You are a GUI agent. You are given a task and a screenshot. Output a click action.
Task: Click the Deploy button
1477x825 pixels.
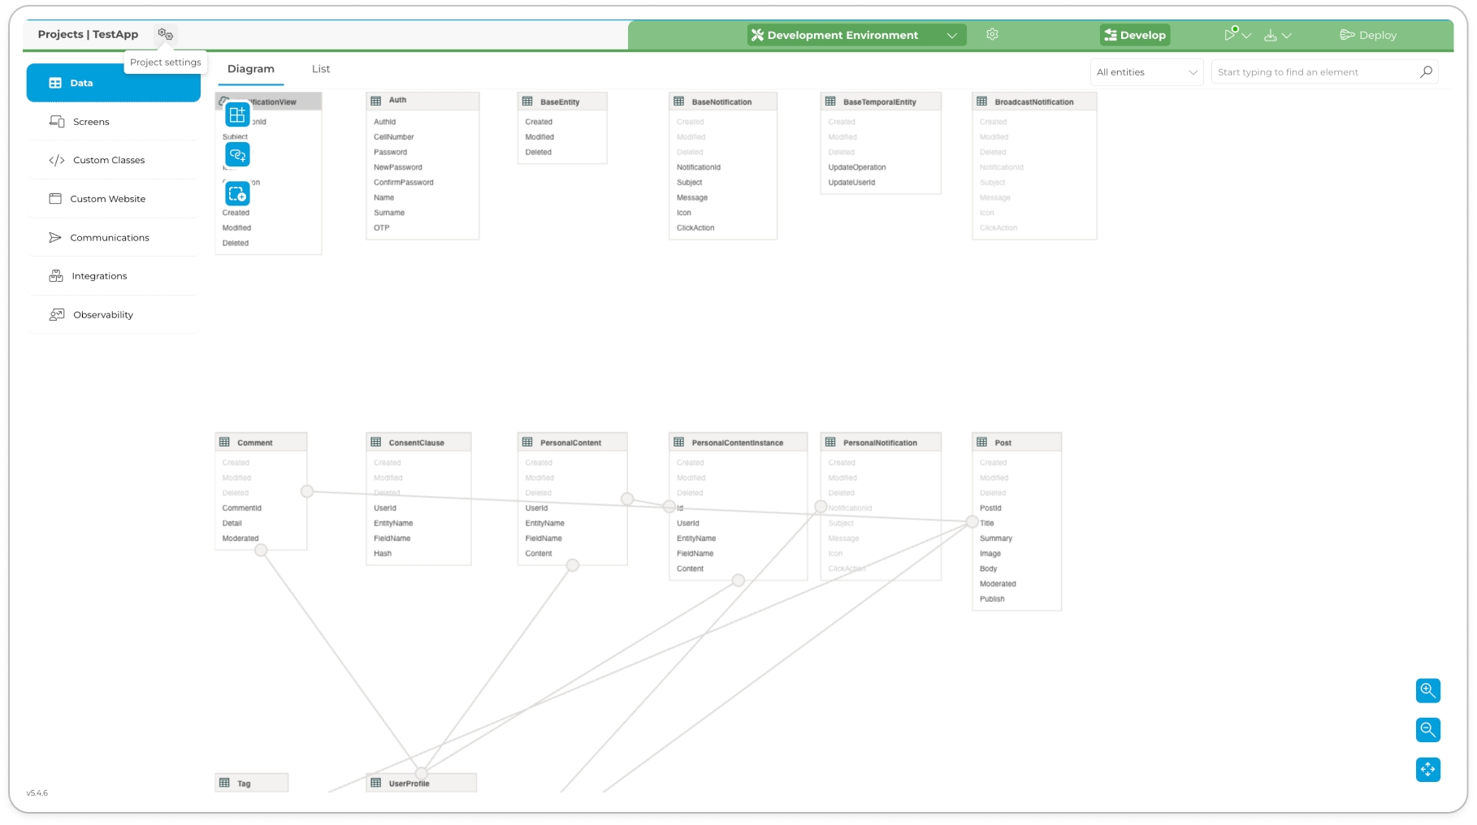(x=1368, y=35)
